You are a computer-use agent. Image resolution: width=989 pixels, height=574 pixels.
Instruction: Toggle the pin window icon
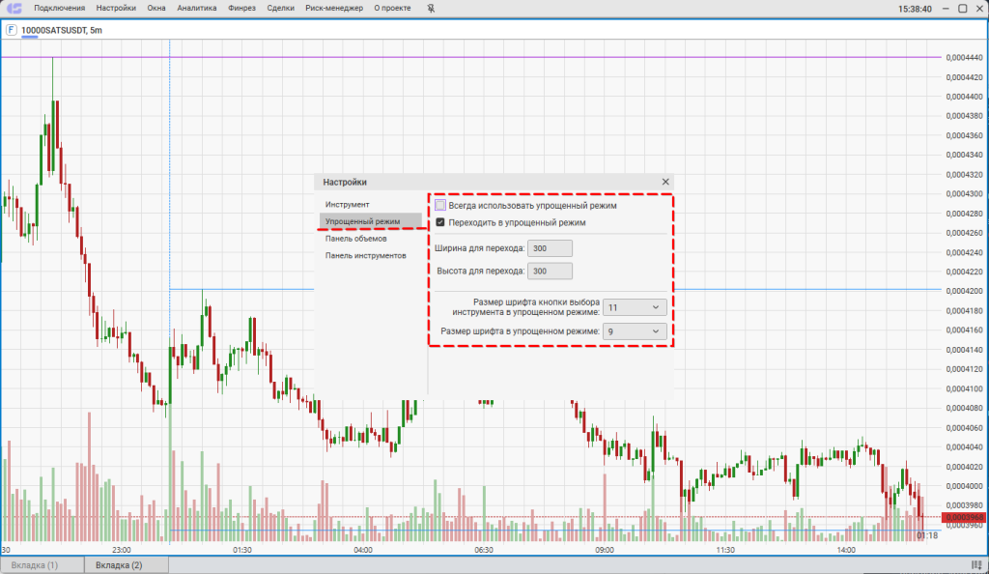point(431,8)
